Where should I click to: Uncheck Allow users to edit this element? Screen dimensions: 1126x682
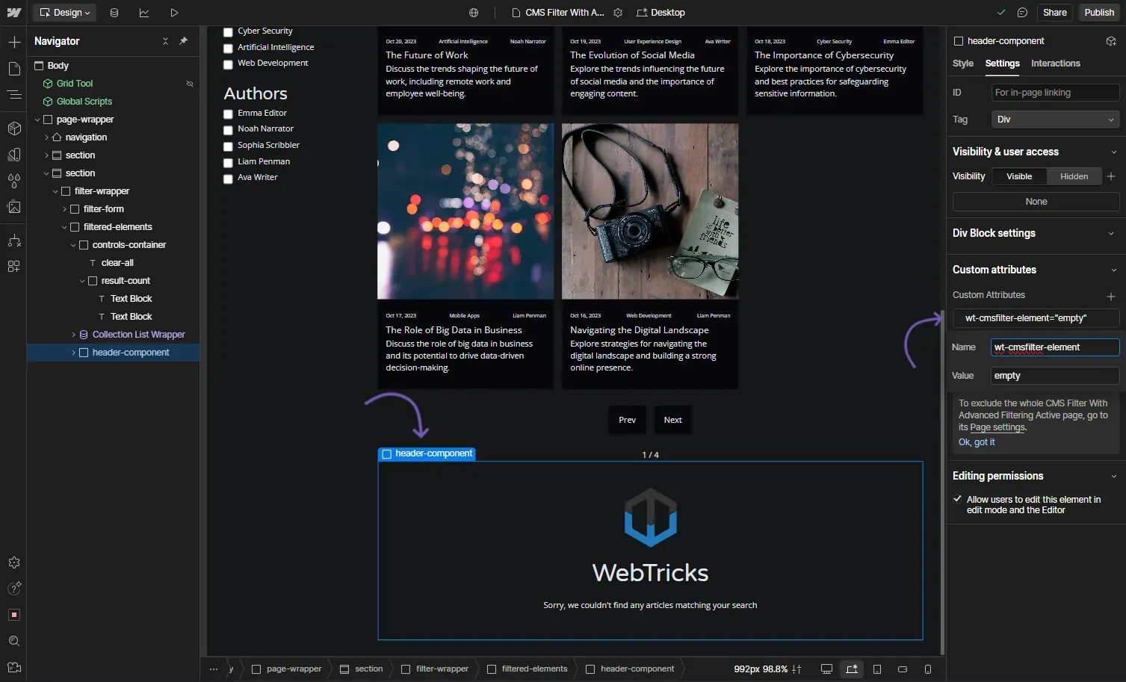click(x=957, y=499)
